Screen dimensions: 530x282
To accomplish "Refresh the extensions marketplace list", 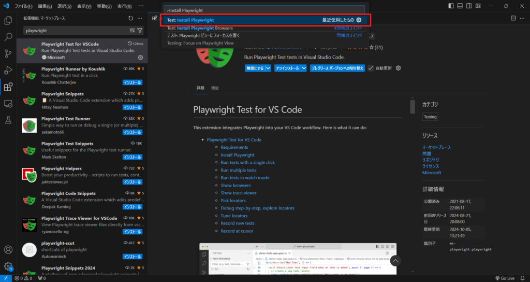I will (131, 18).
